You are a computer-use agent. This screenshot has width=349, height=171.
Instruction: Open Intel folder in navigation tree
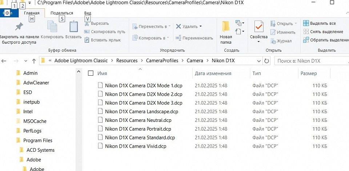(x=28, y=112)
